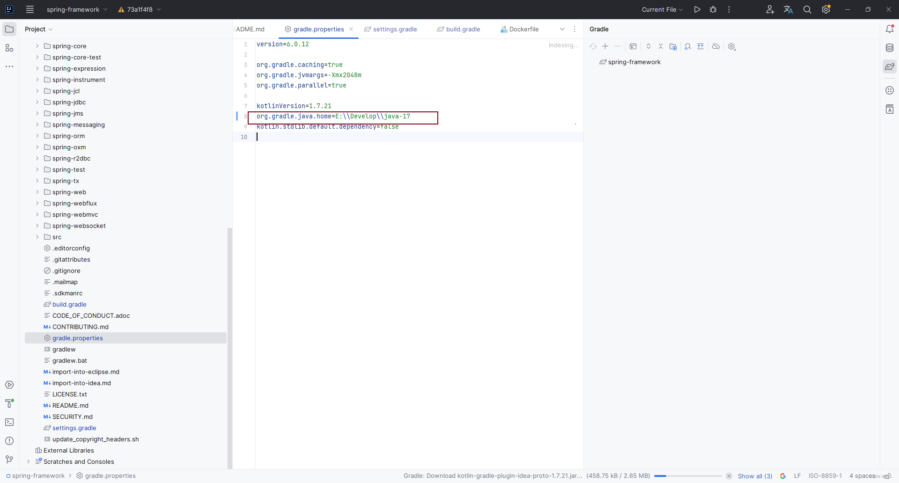Click the Google icon in status bar
The width and height of the screenshot is (899, 483).
coord(783,476)
